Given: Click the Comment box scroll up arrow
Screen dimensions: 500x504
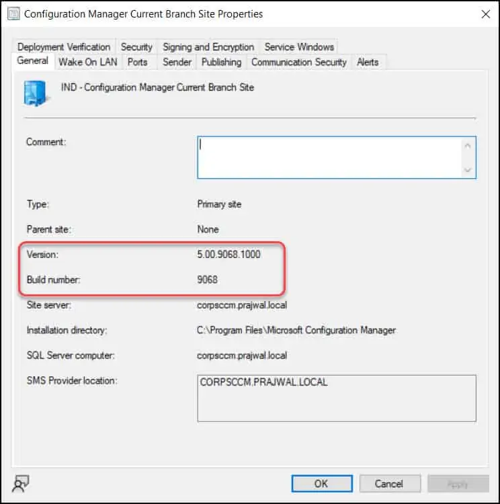Looking at the screenshot, I should (468, 146).
